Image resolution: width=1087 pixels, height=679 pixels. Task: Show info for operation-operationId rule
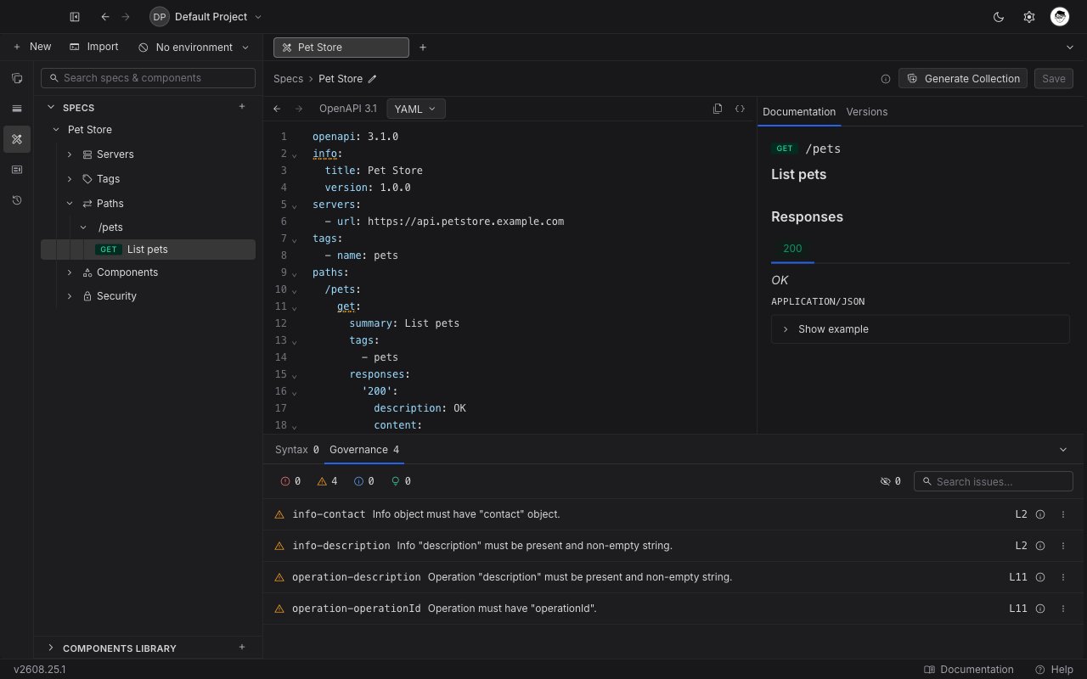(1040, 609)
